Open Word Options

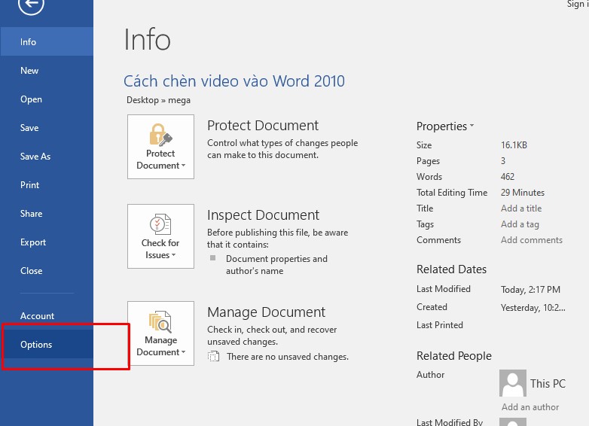[47, 344]
